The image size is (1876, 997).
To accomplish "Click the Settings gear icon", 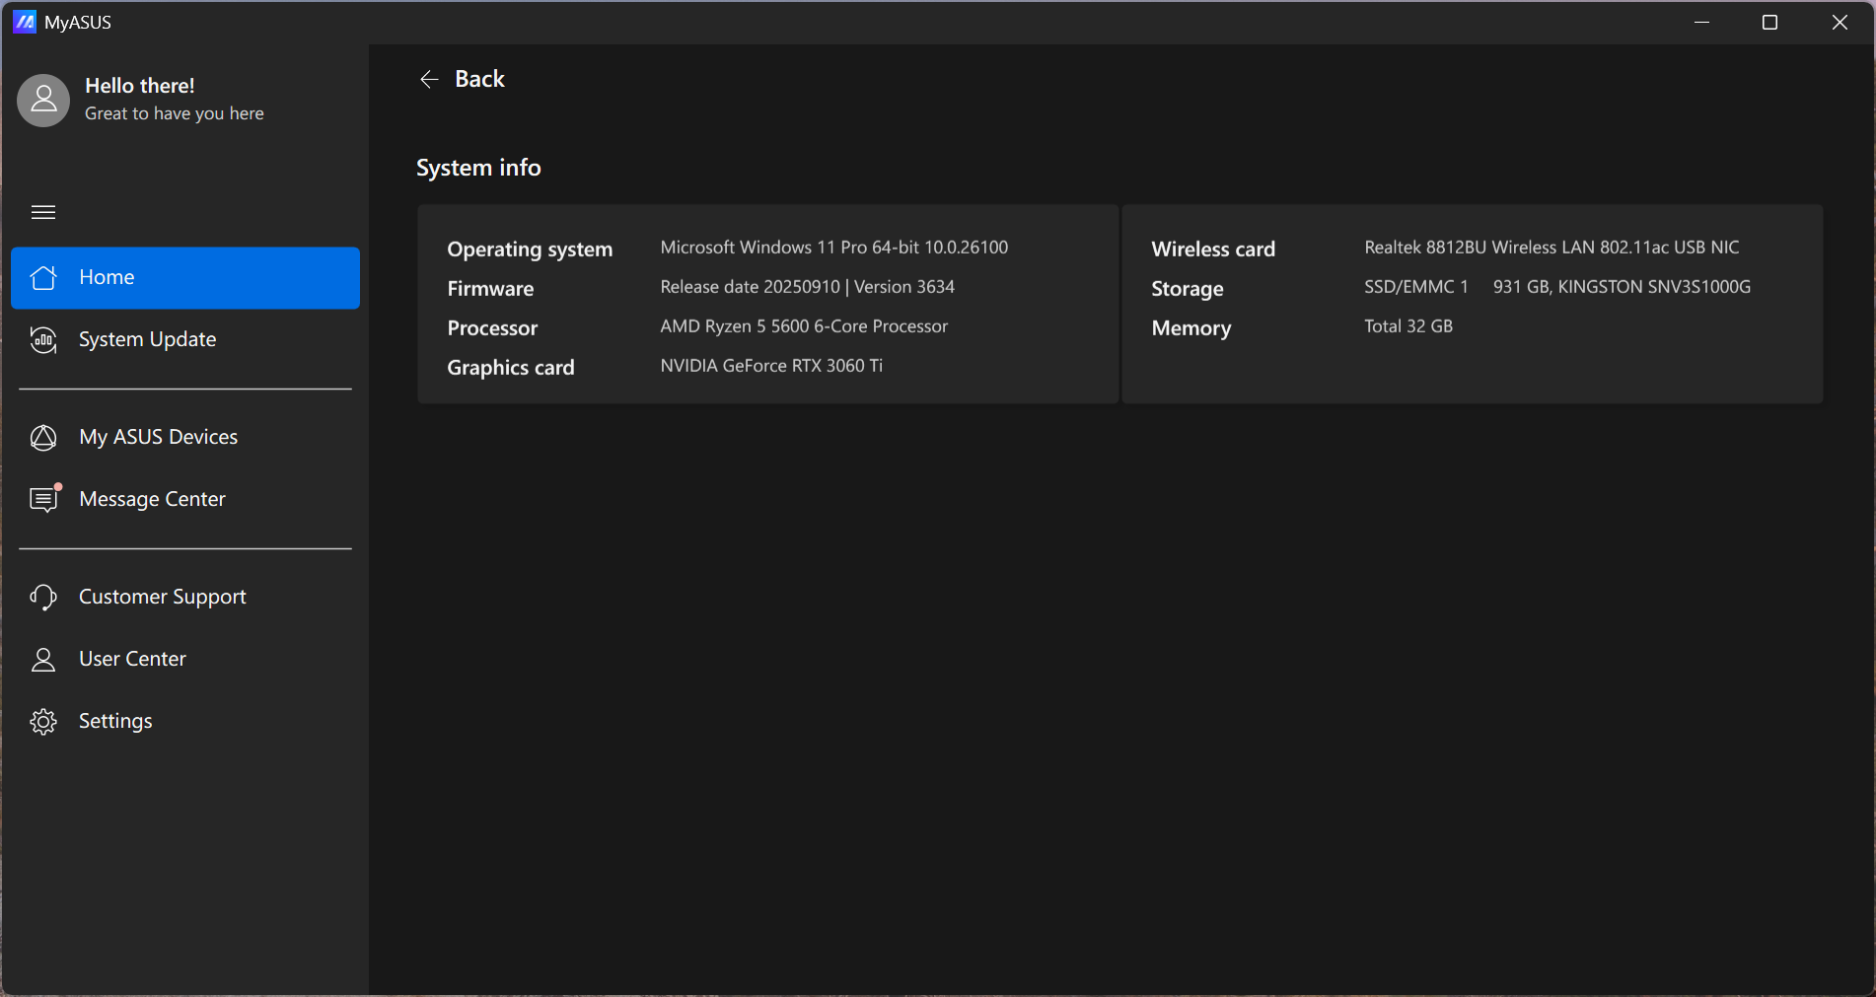I will point(43,721).
